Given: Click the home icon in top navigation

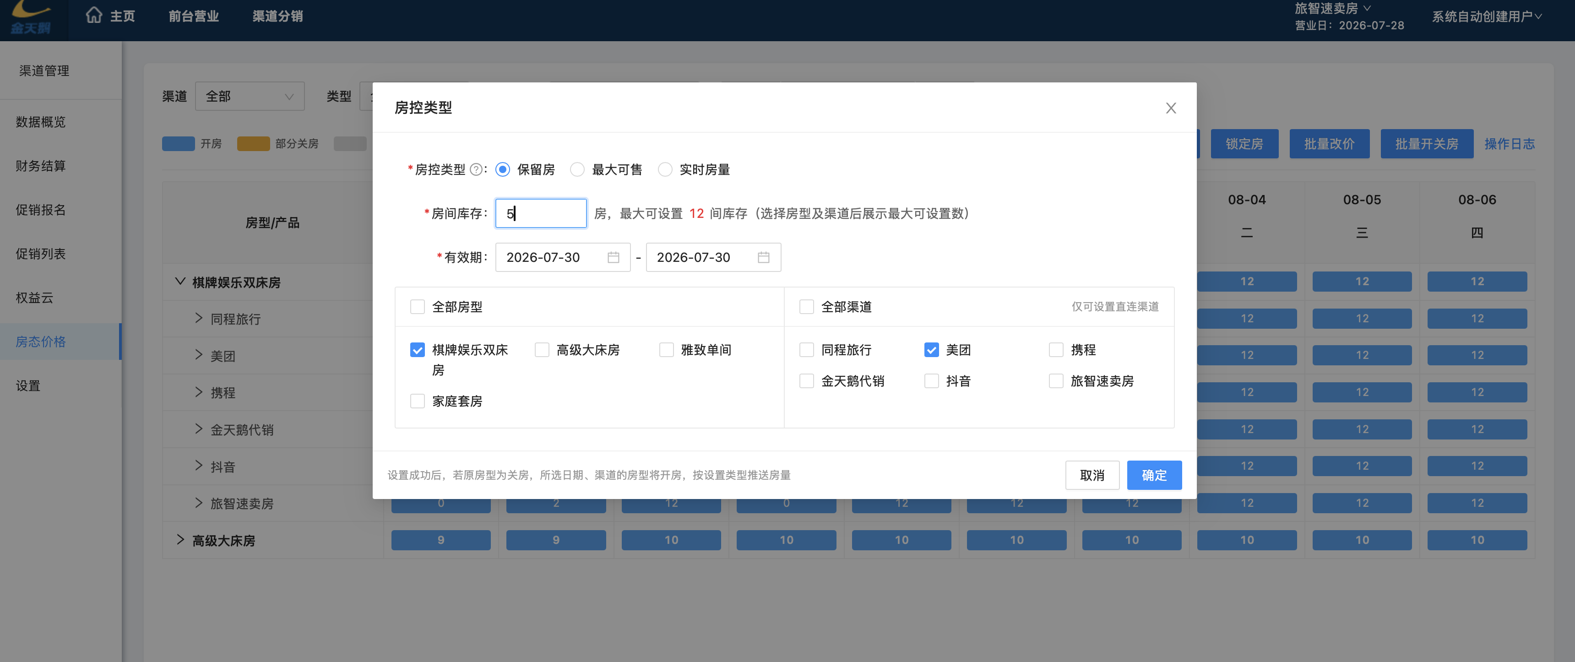Looking at the screenshot, I should click(x=94, y=15).
